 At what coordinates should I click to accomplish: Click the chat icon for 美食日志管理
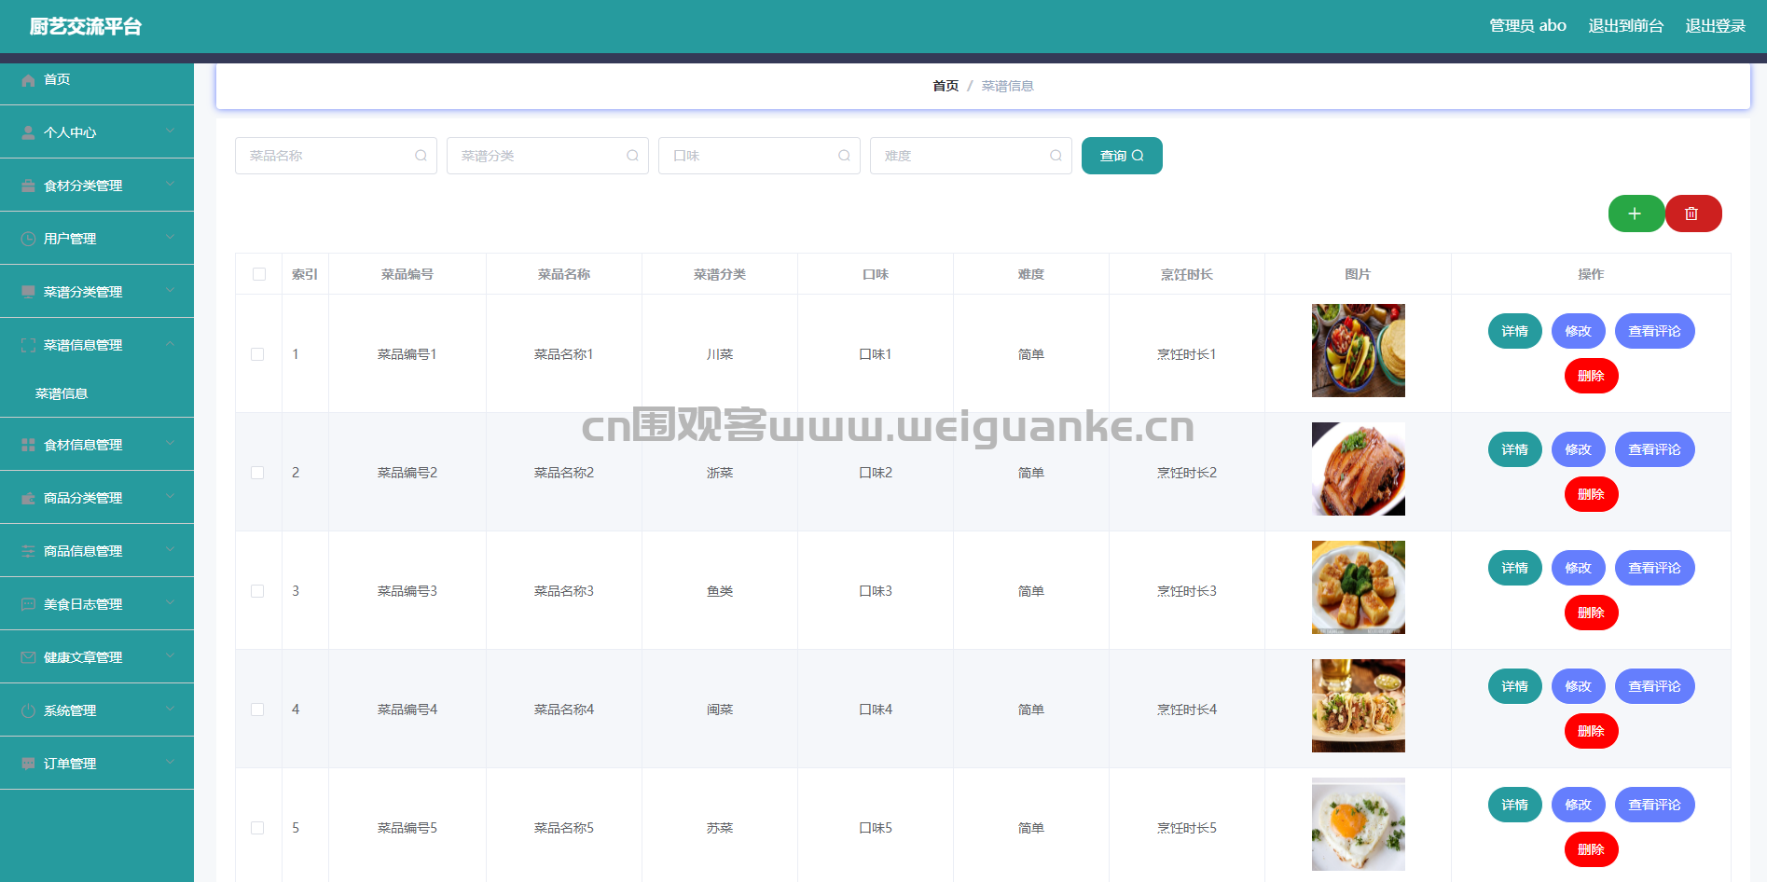point(28,604)
